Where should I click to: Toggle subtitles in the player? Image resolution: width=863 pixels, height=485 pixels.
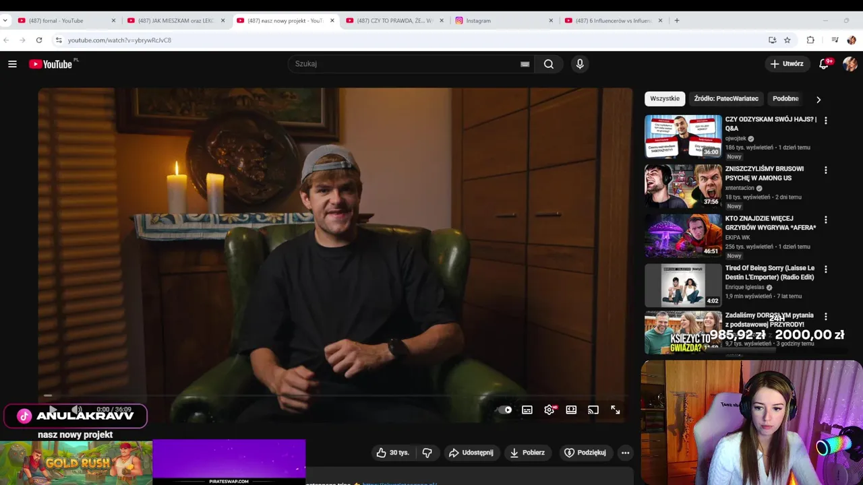click(x=527, y=410)
